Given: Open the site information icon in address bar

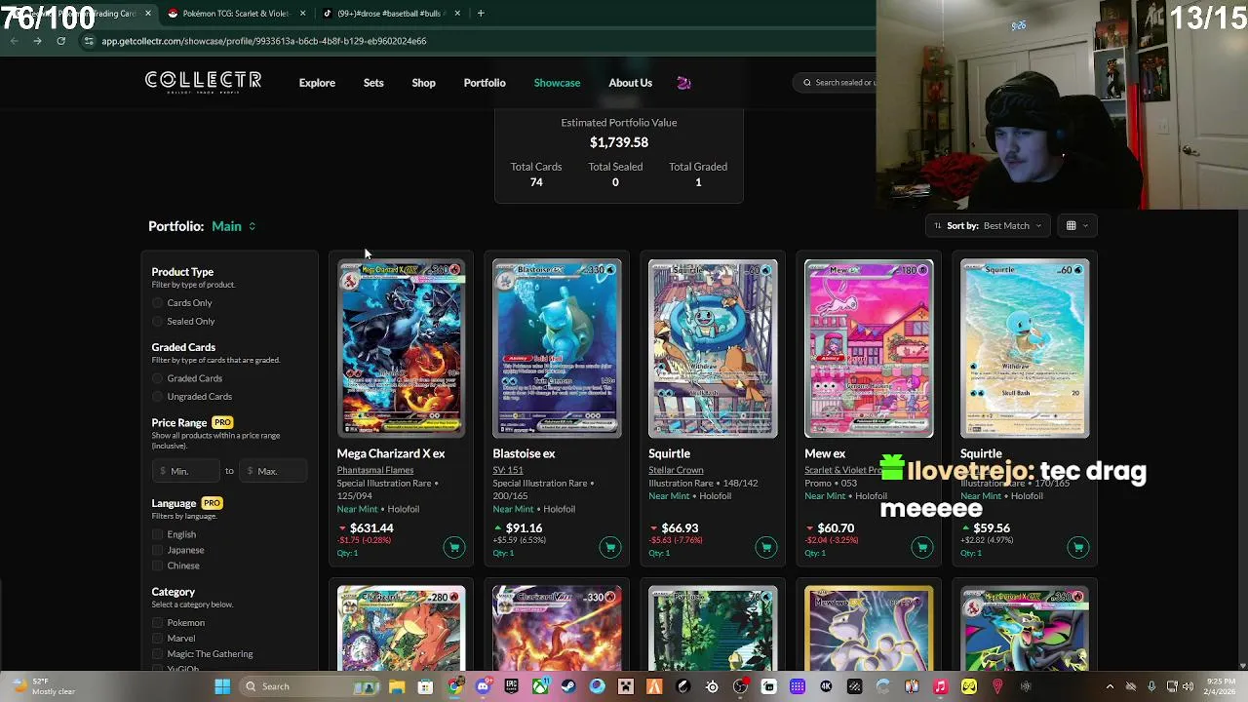Looking at the screenshot, I should (89, 41).
